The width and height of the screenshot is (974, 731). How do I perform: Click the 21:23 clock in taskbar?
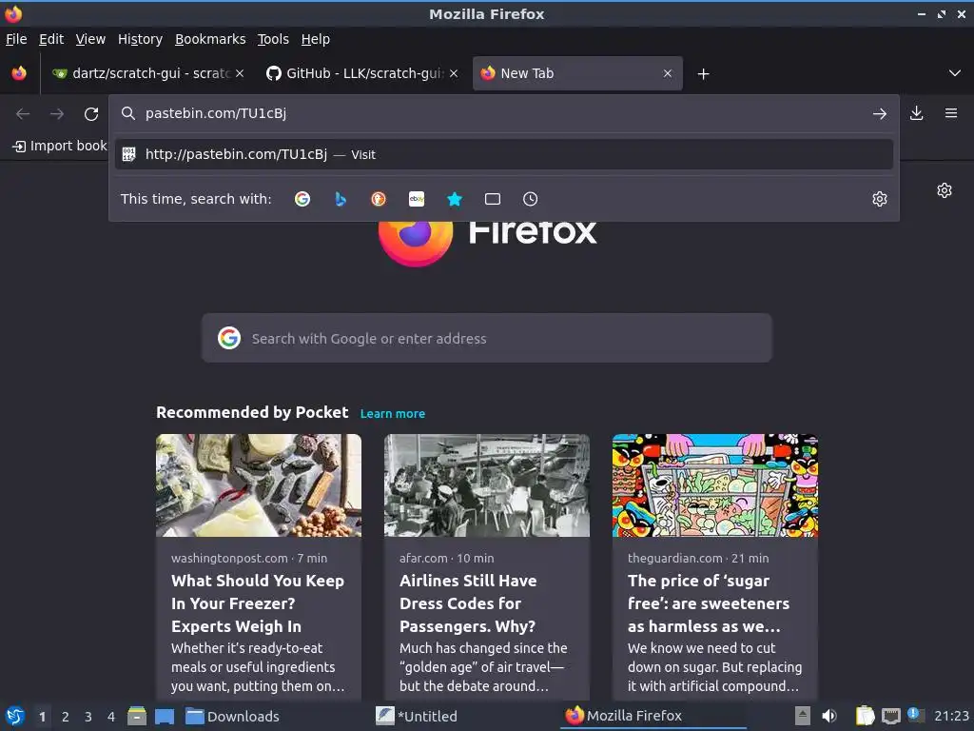pos(951,716)
